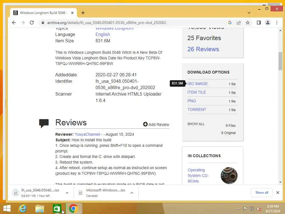Download the ITEM TILE option
The image size is (285, 214).
coord(197,92)
